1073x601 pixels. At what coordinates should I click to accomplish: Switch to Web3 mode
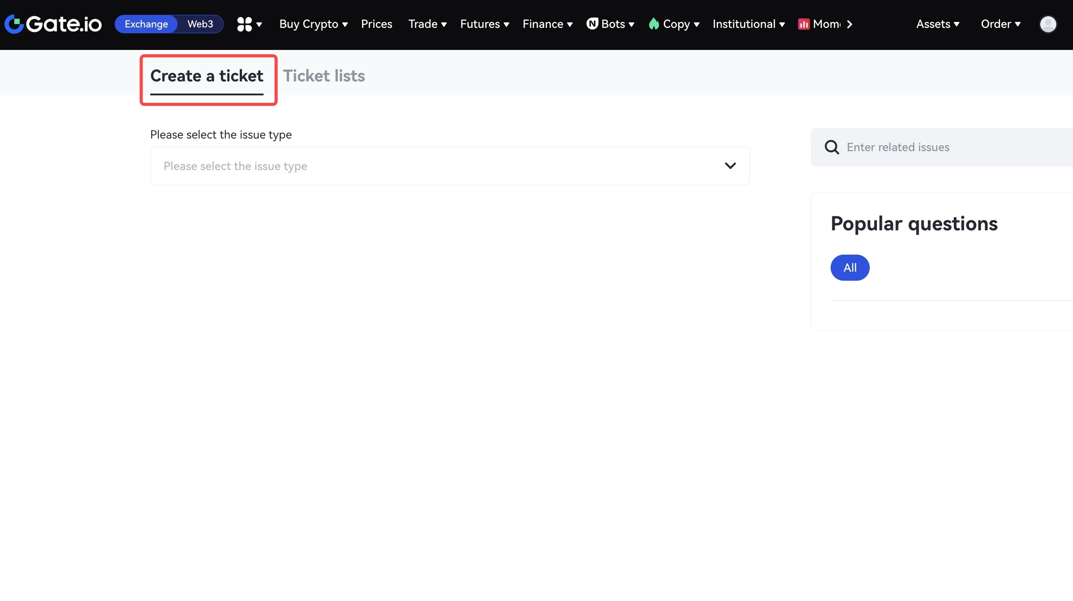pos(200,24)
